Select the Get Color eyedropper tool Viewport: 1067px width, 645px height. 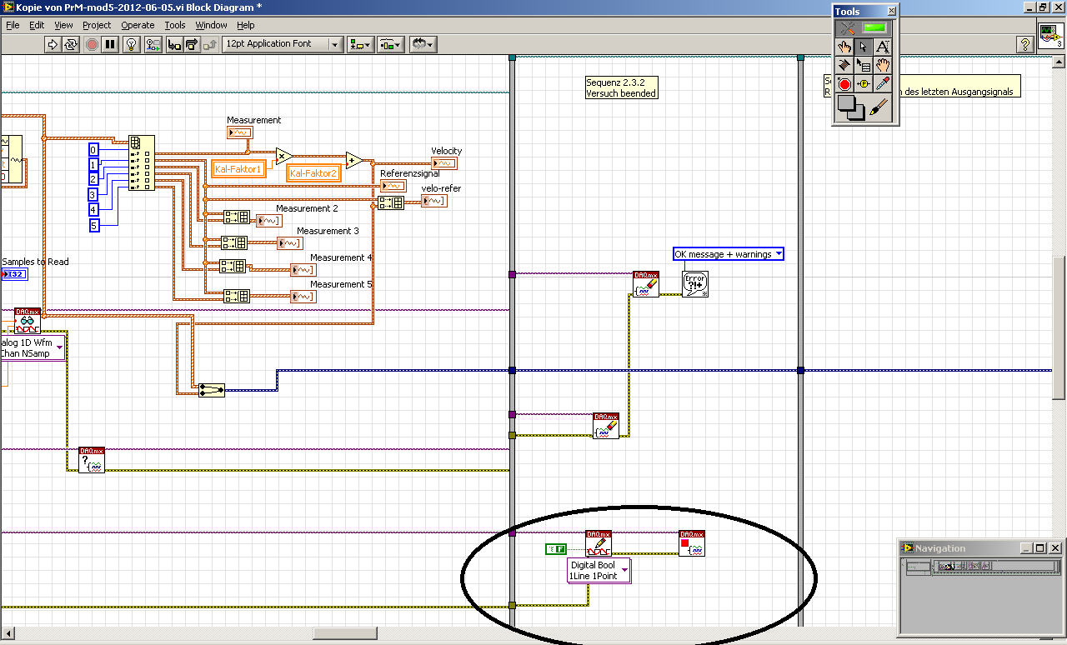884,83
